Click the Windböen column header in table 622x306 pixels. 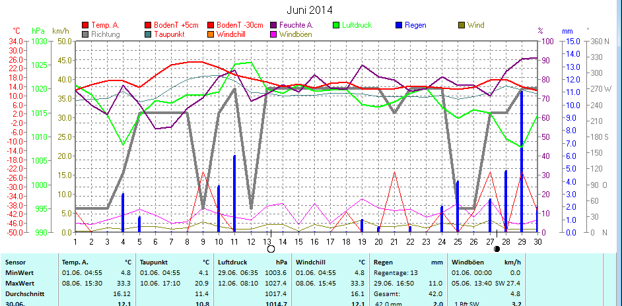click(x=467, y=262)
